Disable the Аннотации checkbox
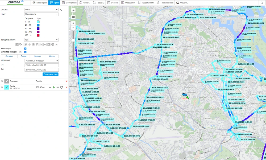This screenshot has height=160, width=266. tap(25, 49)
